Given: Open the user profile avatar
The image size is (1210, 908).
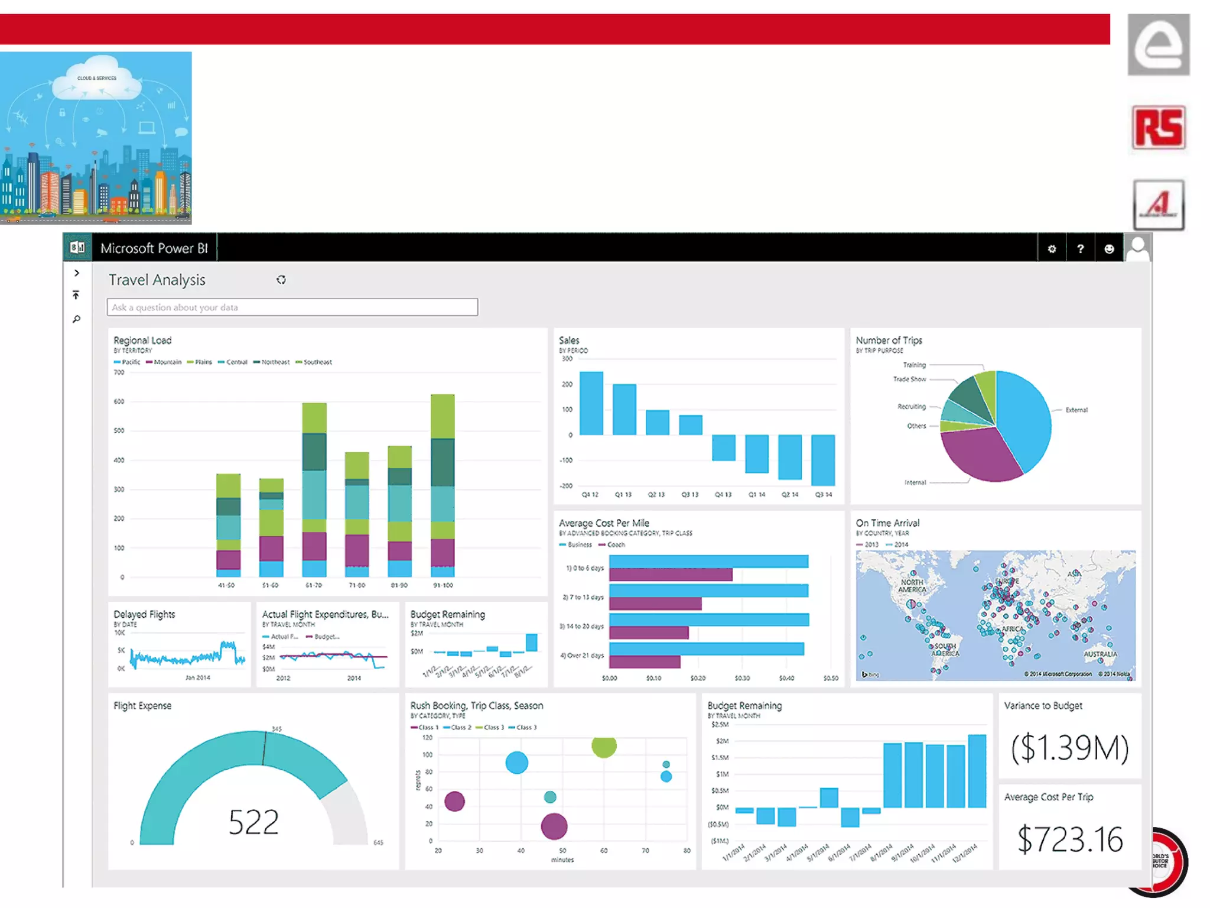Looking at the screenshot, I should coord(1137,248).
